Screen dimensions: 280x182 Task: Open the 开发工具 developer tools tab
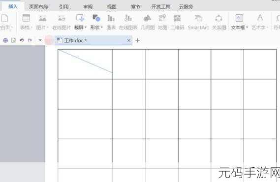tap(160, 7)
